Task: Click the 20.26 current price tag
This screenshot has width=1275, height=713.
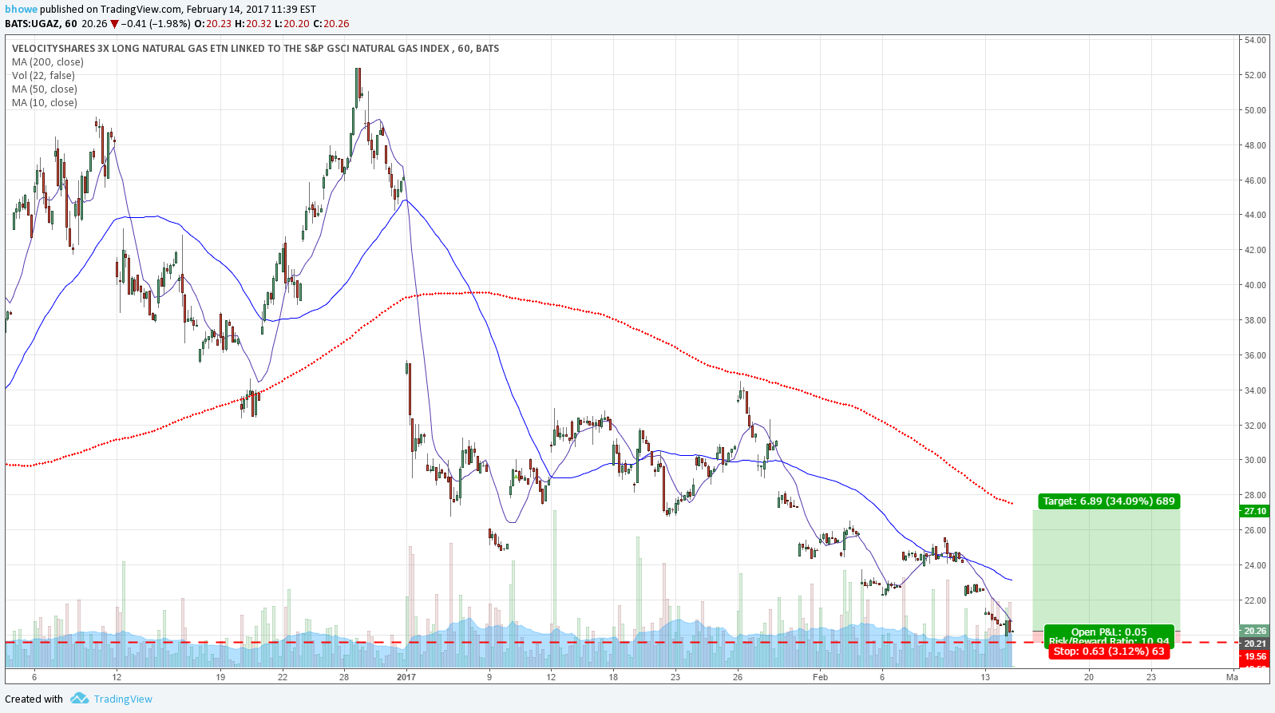Action: click(x=1254, y=631)
